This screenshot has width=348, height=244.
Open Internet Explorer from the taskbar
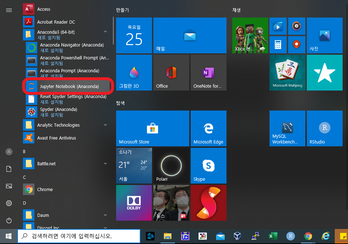[325, 236]
